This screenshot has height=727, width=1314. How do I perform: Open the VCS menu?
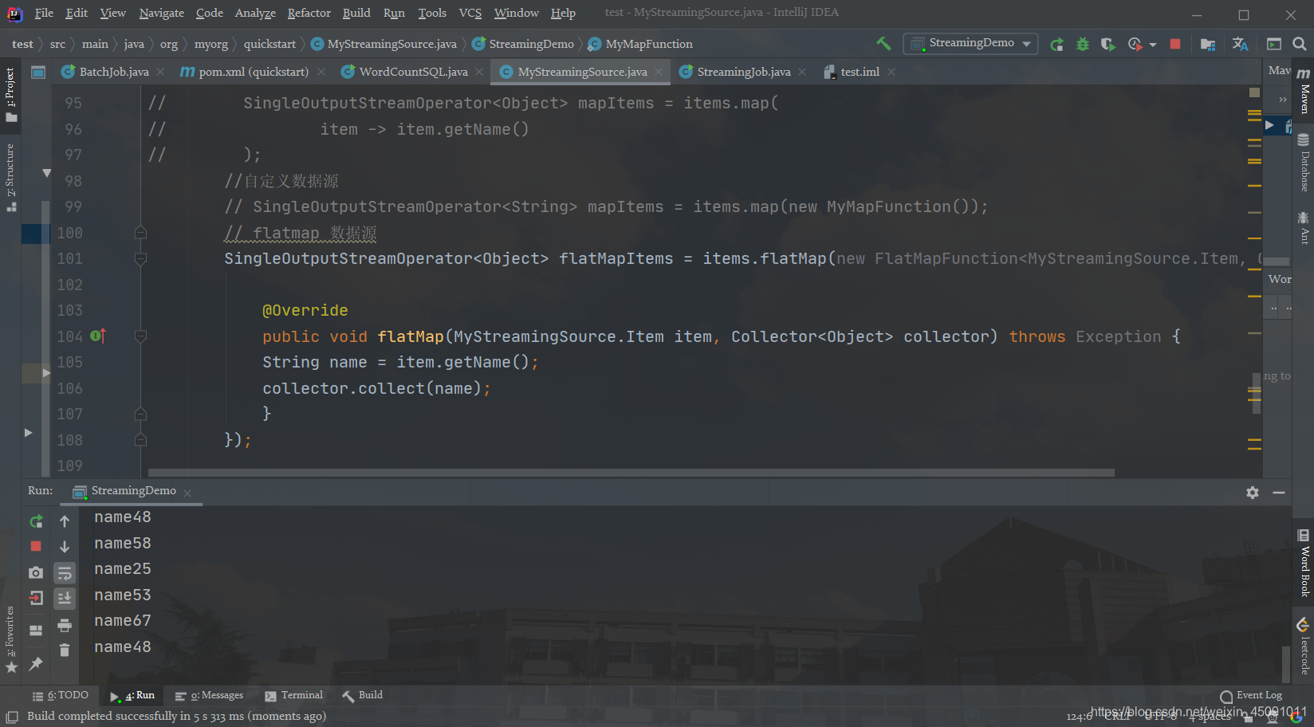[470, 13]
